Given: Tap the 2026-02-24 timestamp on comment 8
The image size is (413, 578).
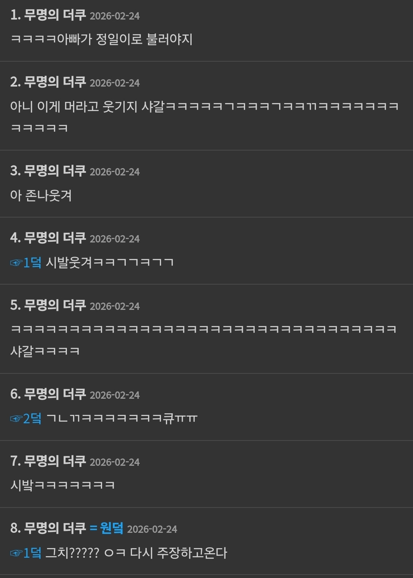Looking at the screenshot, I should click(x=152, y=529).
